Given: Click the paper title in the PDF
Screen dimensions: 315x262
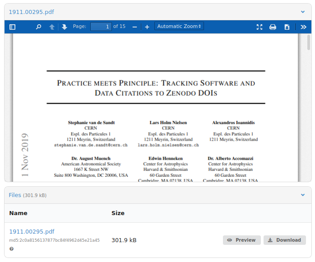Looking at the screenshot, I should click(x=156, y=88).
